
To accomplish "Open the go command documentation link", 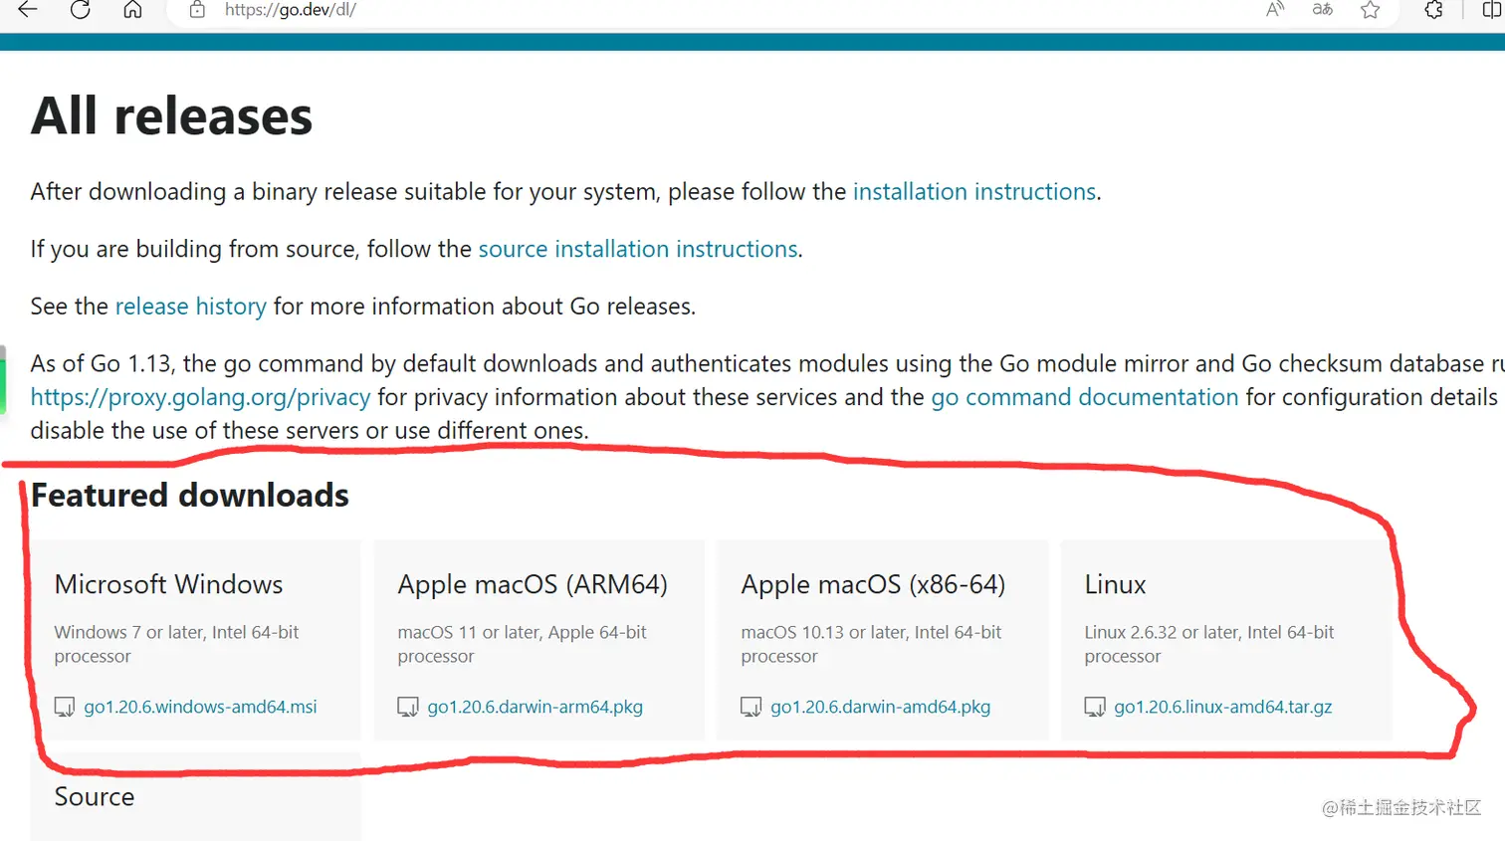I will tap(1085, 397).
